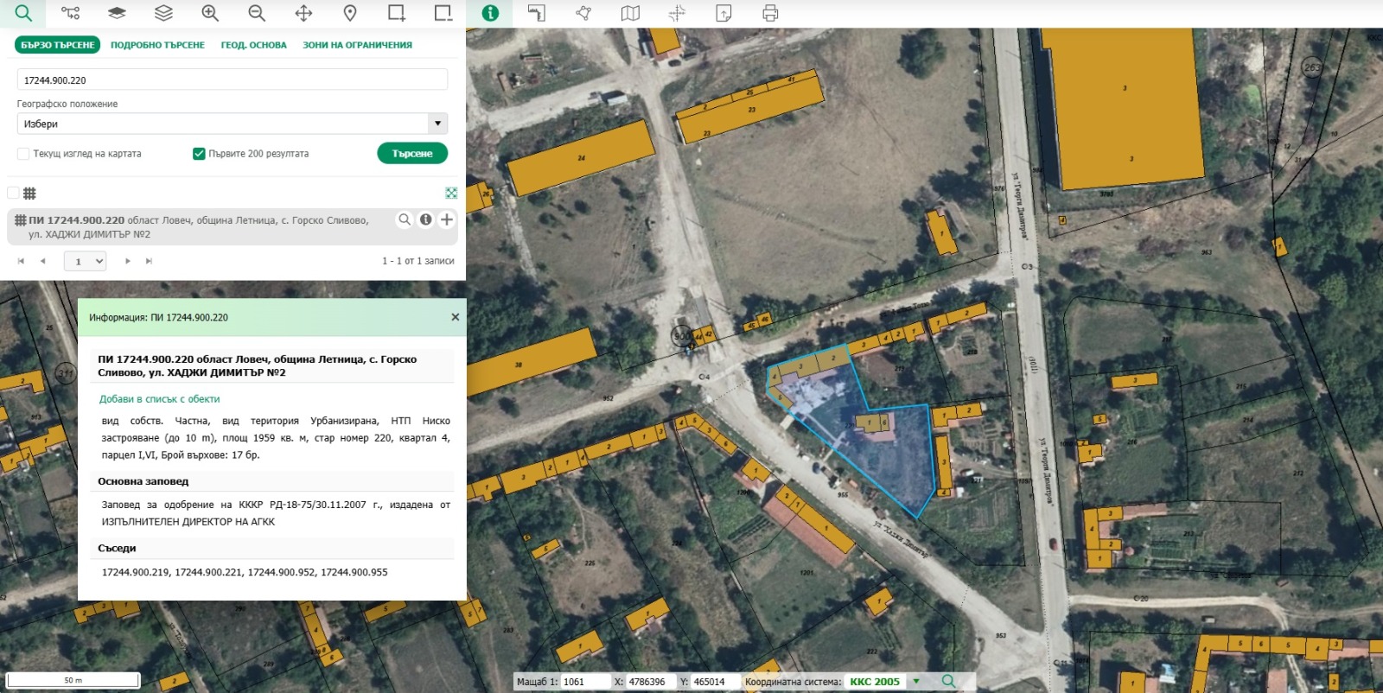This screenshot has width=1383, height=693.
Task: Go to last results page arrow
Action: pyautogui.click(x=149, y=261)
